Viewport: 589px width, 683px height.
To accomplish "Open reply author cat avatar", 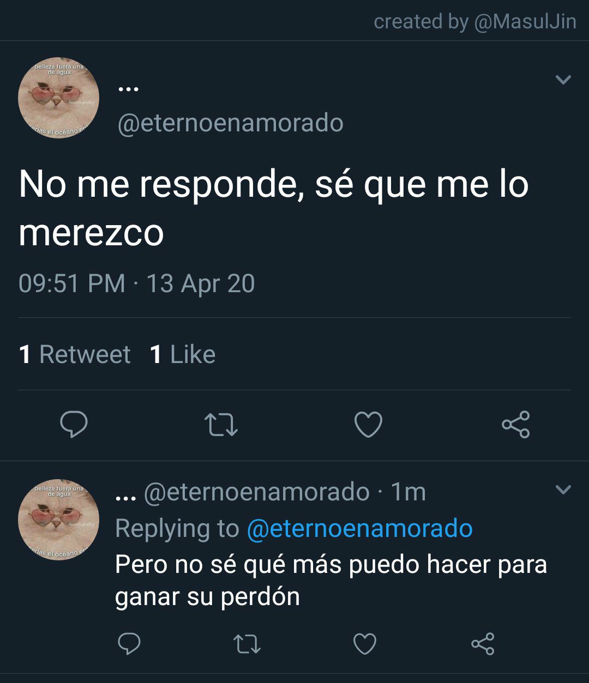I will [x=59, y=519].
